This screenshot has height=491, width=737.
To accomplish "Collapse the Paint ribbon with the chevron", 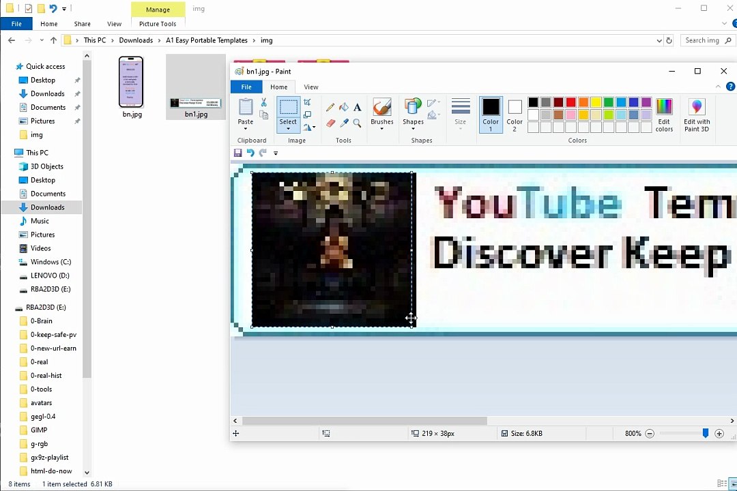I will (x=718, y=87).
